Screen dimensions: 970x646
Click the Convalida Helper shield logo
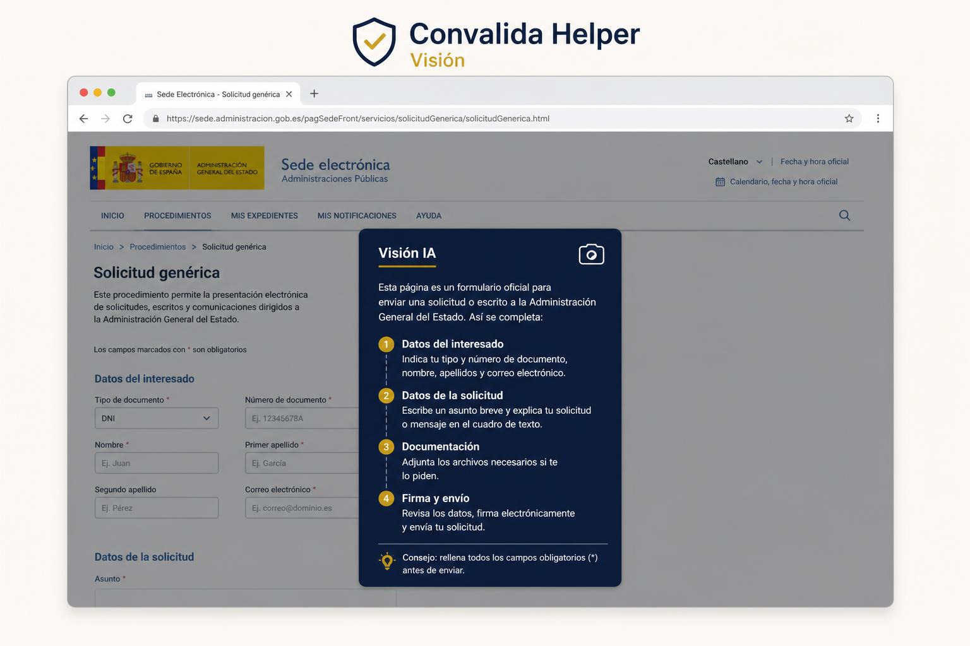tap(374, 42)
